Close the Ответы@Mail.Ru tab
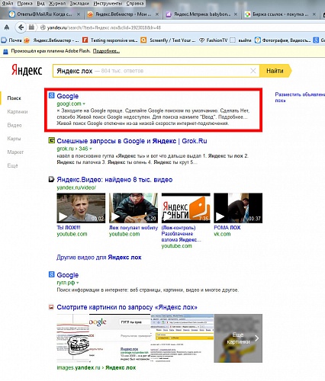325x381 pixels. click(x=79, y=14)
